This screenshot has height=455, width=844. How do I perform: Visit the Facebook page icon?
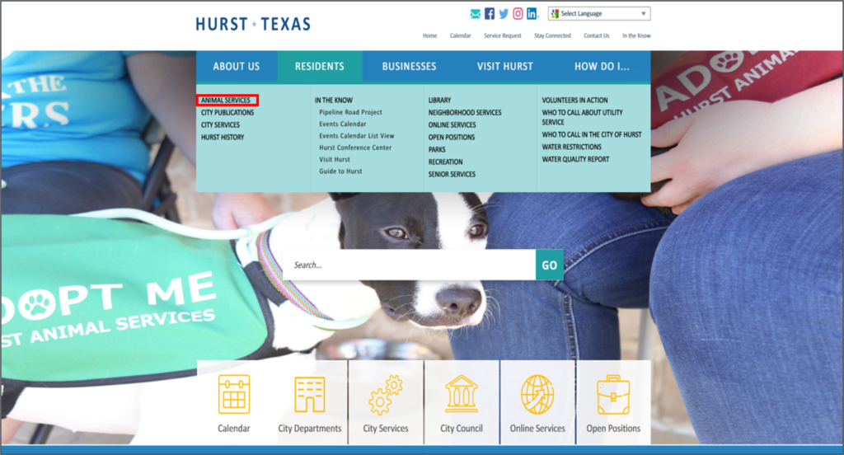[x=490, y=13]
